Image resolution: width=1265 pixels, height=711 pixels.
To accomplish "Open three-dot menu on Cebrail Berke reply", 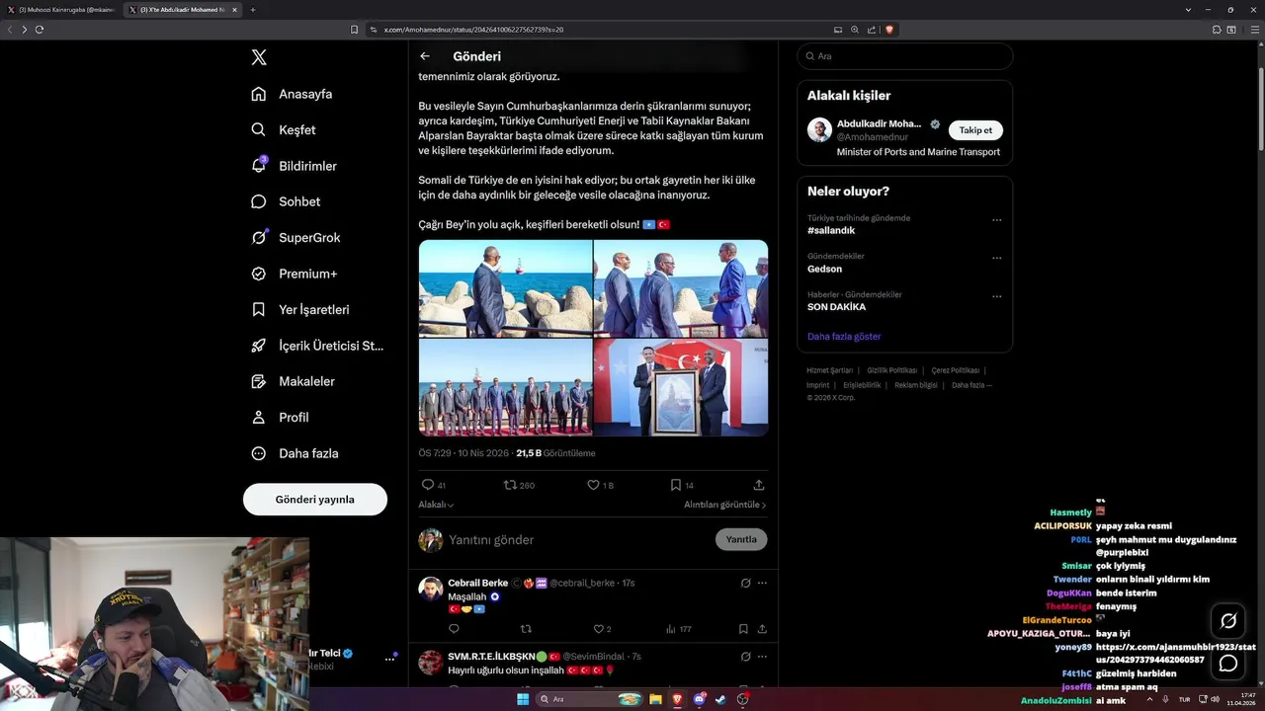I will [x=762, y=583].
